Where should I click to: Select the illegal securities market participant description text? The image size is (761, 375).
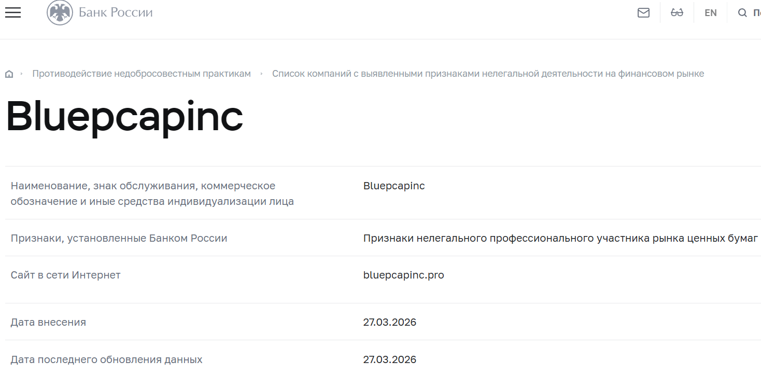coord(560,238)
